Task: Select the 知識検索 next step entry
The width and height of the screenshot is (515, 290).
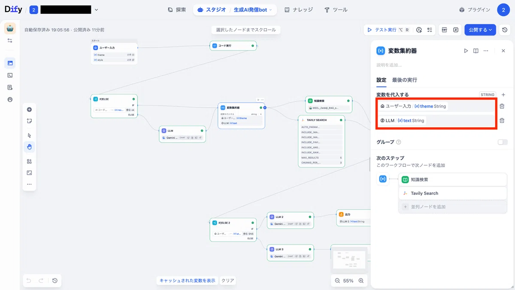Action: (453, 180)
